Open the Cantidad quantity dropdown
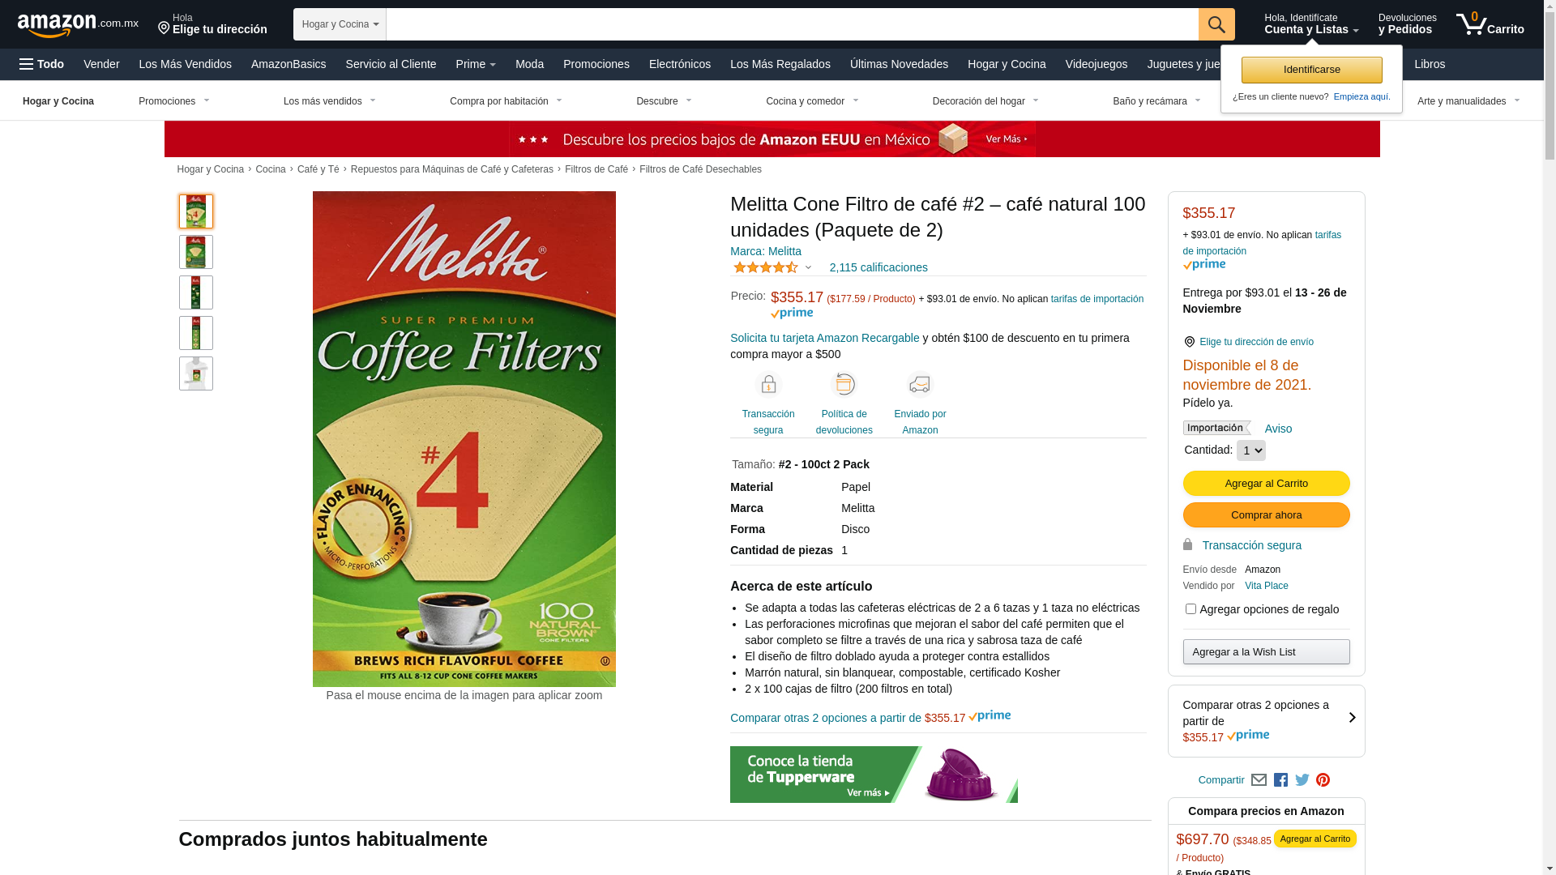Screen dimensions: 1556x875 pyautogui.click(x=1250, y=450)
